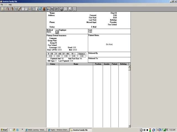177x132 pixels.
Task: Click the Cont. Care block
Action: [109, 31]
